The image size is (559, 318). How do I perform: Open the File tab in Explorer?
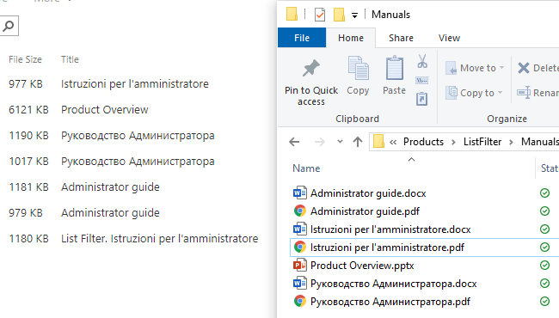tap(302, 38)
